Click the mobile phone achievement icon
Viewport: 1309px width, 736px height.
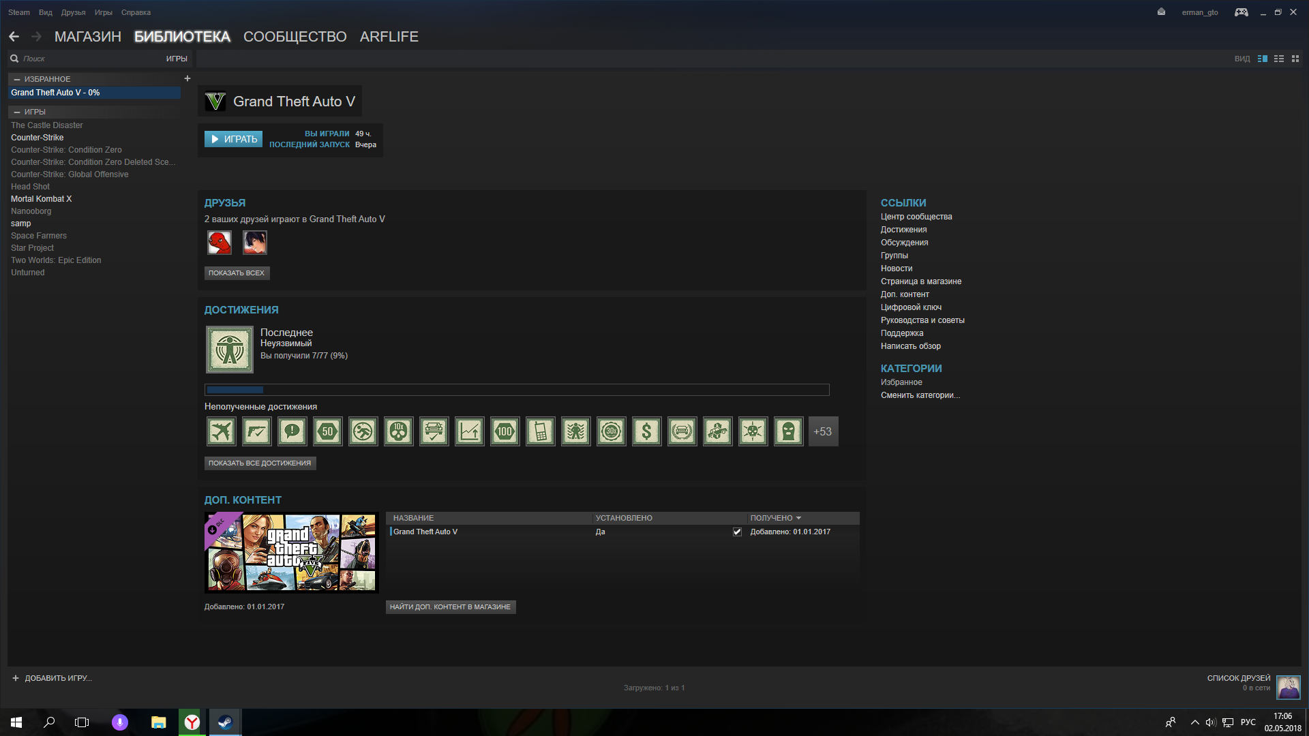541,431
